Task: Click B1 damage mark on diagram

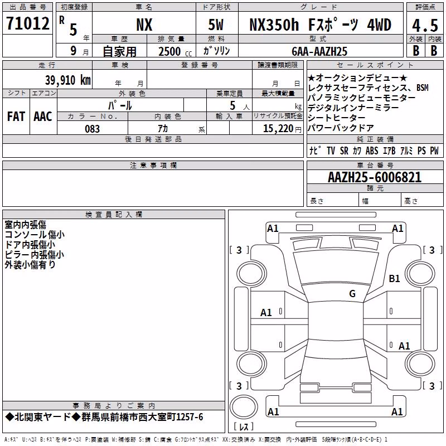Action: pos(394,278)
